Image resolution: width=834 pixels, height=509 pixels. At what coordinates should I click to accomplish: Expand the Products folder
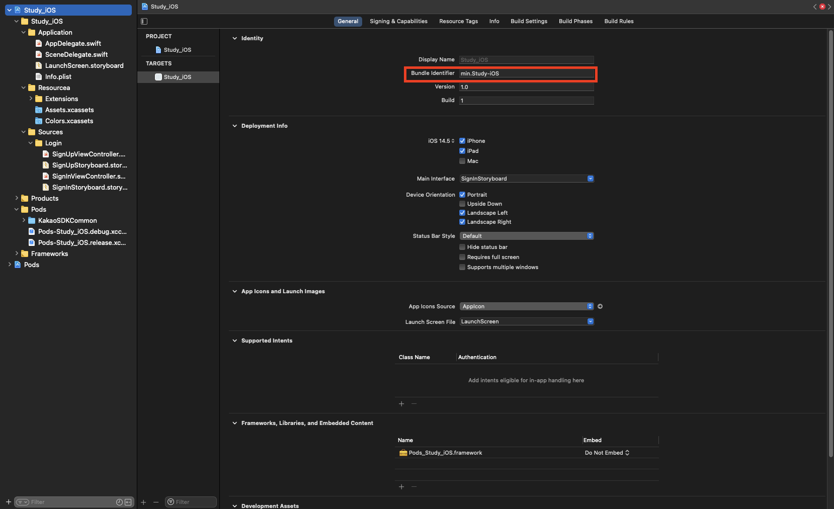pos(17,198)
